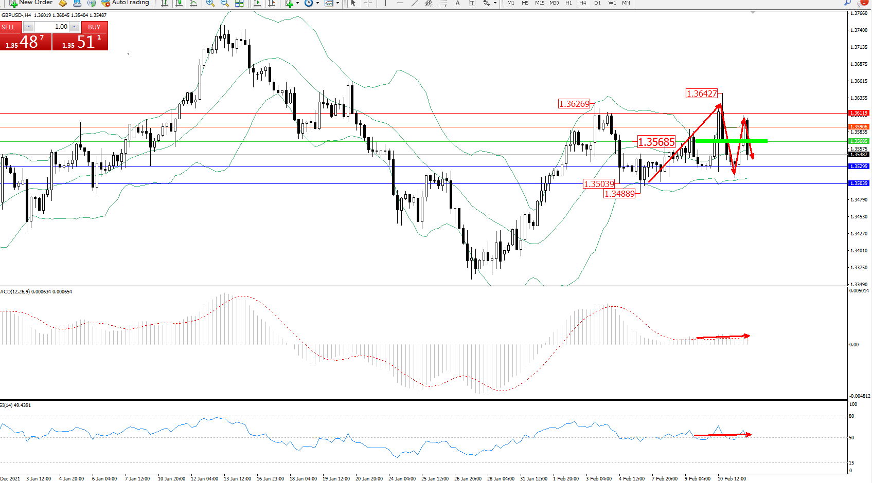The width and height of the screenshot is (872, 483).
Task: Expand the indicators list dropdown arrow
Action: pyautogui.click(x=297, y=3)
